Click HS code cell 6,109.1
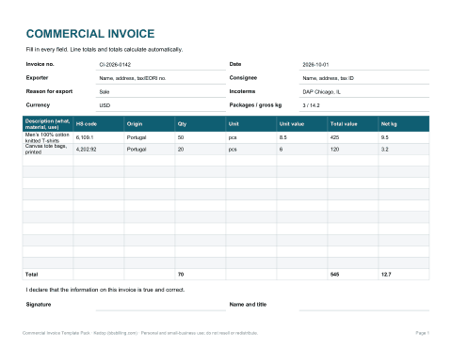This screenshot has height=349, width=452. 99,137
